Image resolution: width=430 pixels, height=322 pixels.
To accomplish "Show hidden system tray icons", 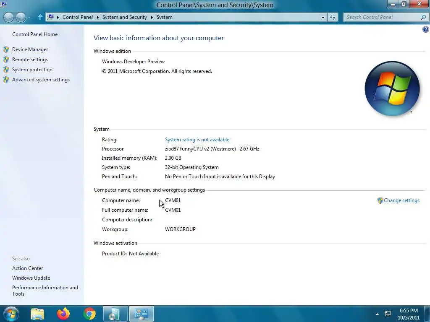I will 378,314.
